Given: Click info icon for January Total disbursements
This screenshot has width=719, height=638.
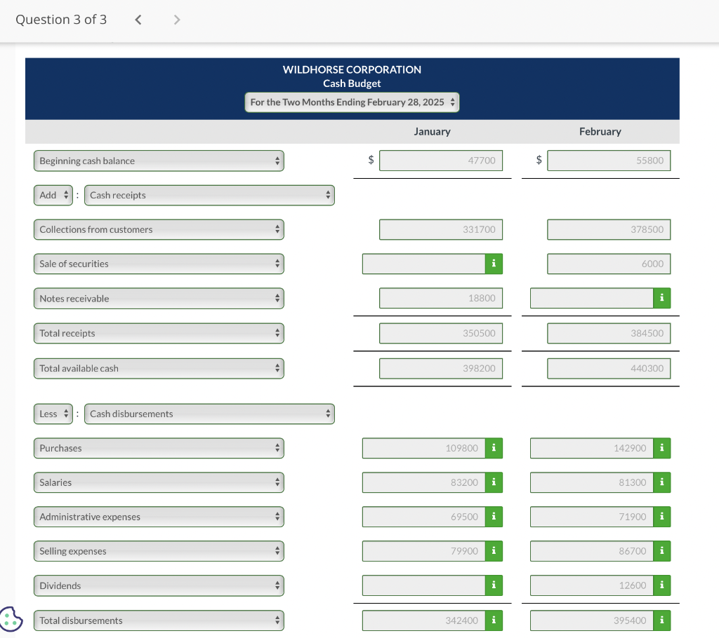Looking at the screenshot, I should [x=494, y=620].
